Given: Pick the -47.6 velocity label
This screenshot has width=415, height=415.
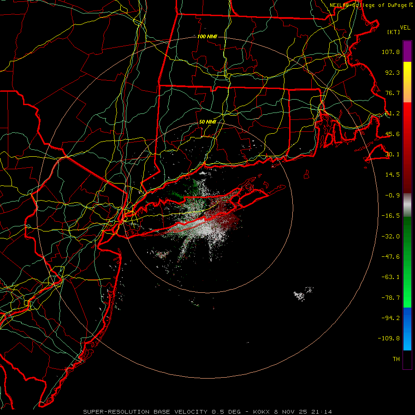Looking at the screenshot, I should [391, 257].
